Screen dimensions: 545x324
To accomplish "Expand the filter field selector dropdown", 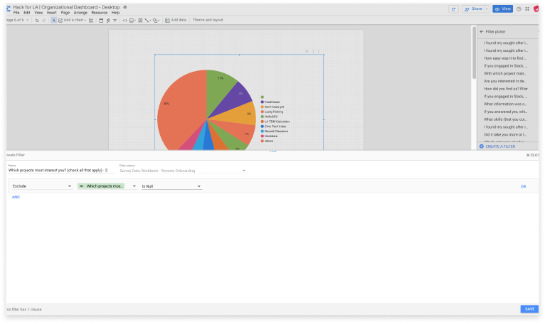I will coord(134,186).
